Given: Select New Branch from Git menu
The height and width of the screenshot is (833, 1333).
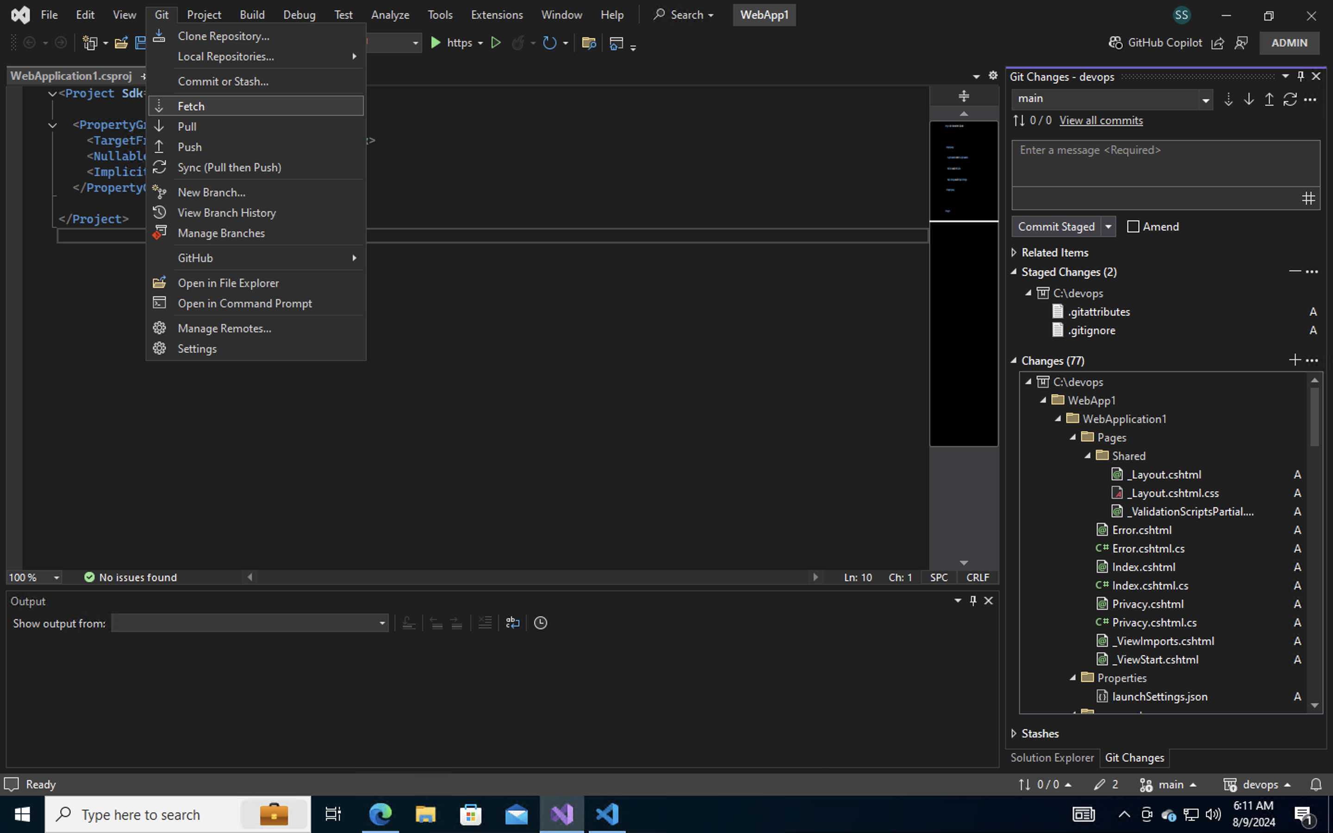Looking at the screenshot, I should click(212, 192).
